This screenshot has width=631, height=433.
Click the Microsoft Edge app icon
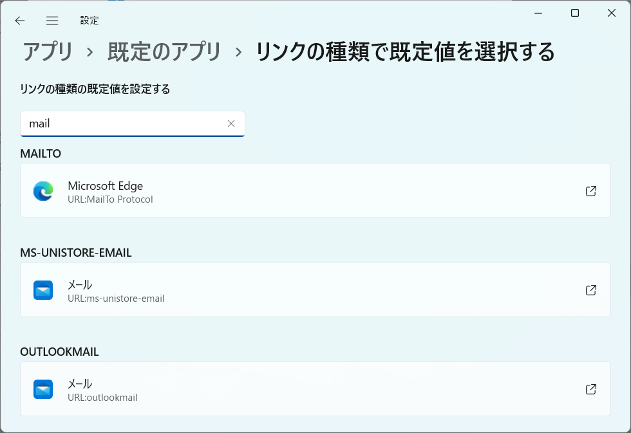pos(43,190)
